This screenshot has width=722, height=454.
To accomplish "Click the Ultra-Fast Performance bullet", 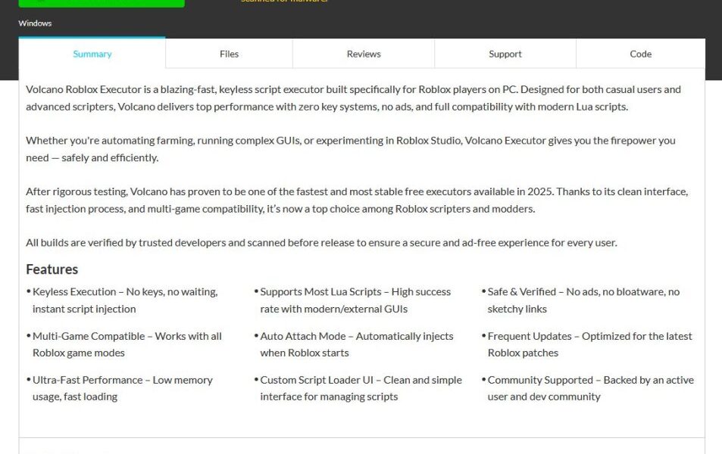I will tap(123, 387).
